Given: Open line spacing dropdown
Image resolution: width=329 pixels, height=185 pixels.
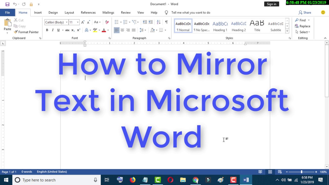Looking at the screenshot, I should pos(143,30).
